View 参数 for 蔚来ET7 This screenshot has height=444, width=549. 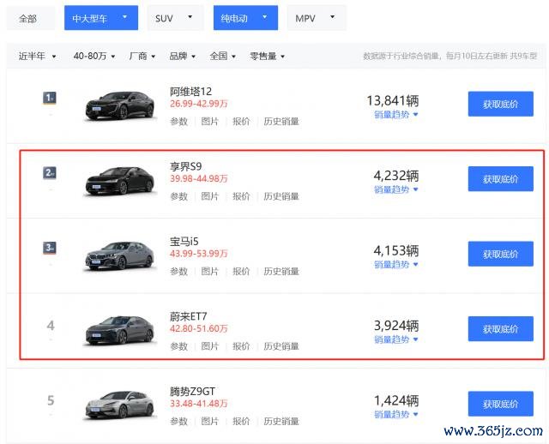(x=179, y=346)
